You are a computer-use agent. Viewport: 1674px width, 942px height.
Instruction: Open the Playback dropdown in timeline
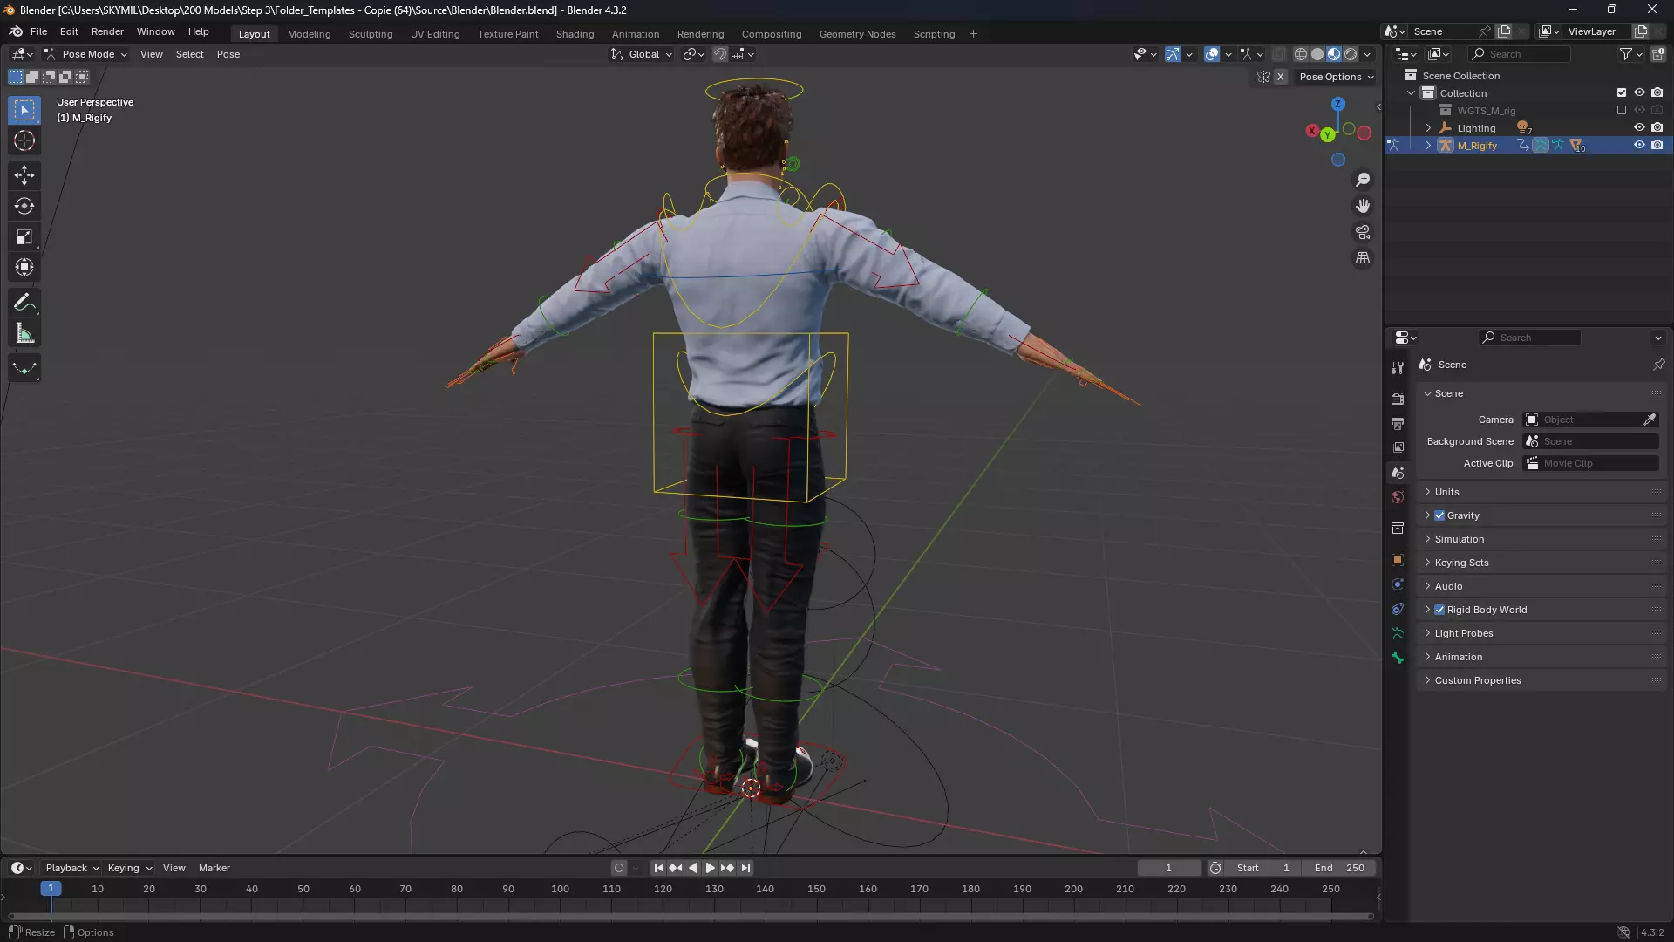pos(71,868)
